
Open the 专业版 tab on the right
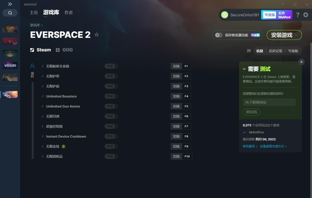(x=293, y=51)
